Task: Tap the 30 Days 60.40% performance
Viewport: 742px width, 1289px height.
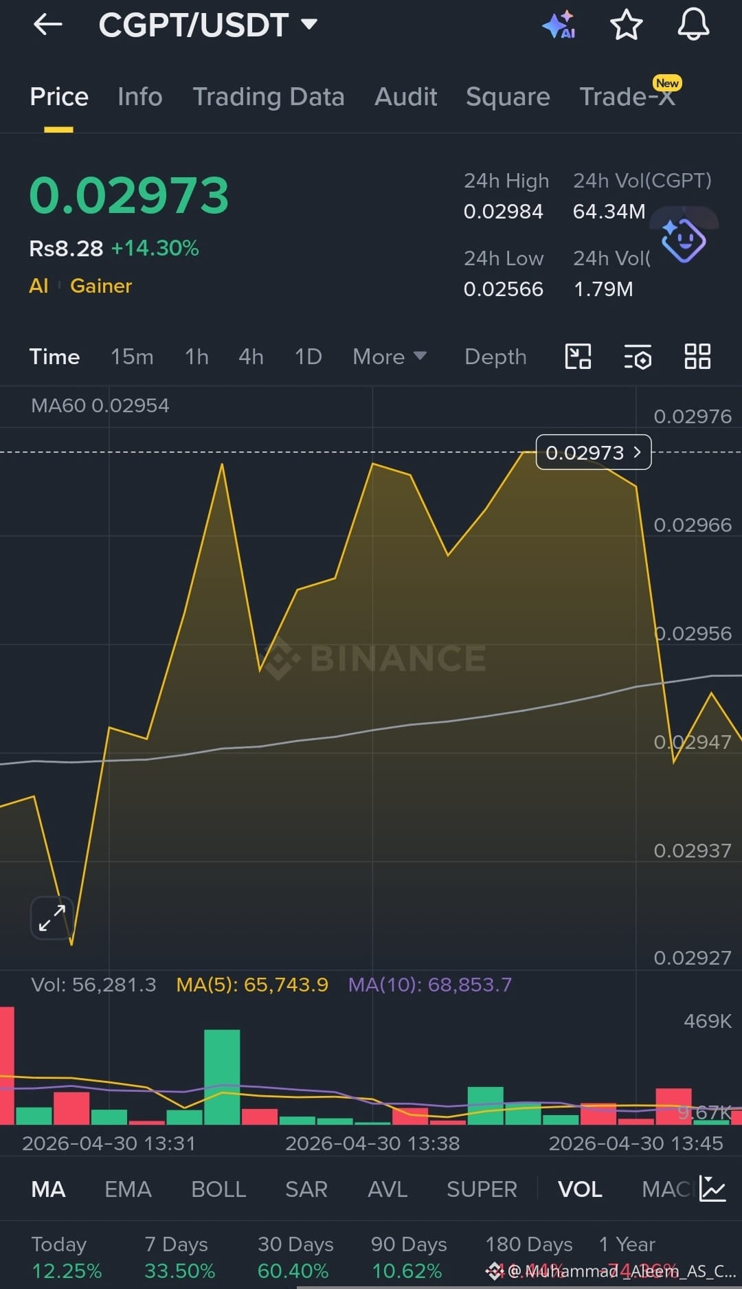Action: point(295,1257)
